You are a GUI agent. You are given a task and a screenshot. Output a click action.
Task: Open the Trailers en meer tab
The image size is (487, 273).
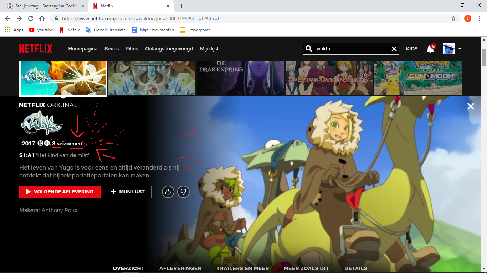coord(242,268)
